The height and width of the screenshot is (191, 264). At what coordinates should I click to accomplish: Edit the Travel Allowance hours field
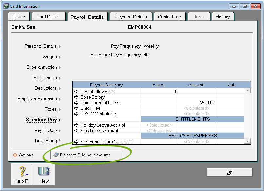[159, 92]
